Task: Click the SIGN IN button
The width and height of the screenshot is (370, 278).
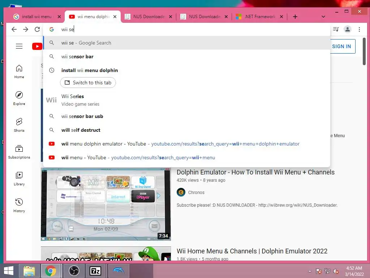Action: tap(342, 46)
